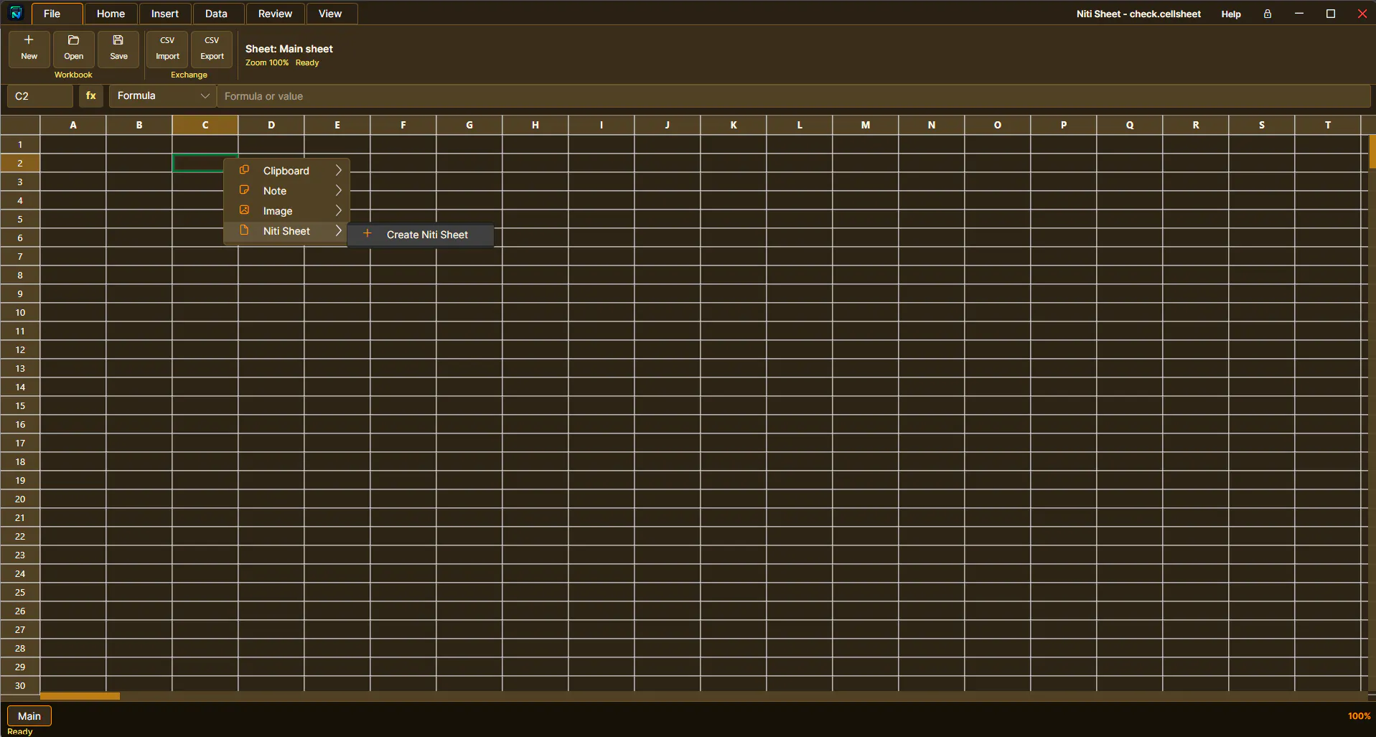
Task: Click the select-all corner of the grid
Action: point(20,125)
